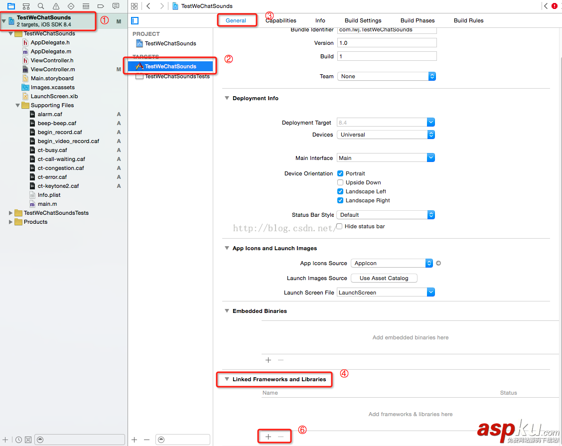This screenshot has width=562, height=446.
Task: Click the red error indicator icon
Action: coord(555,6)
